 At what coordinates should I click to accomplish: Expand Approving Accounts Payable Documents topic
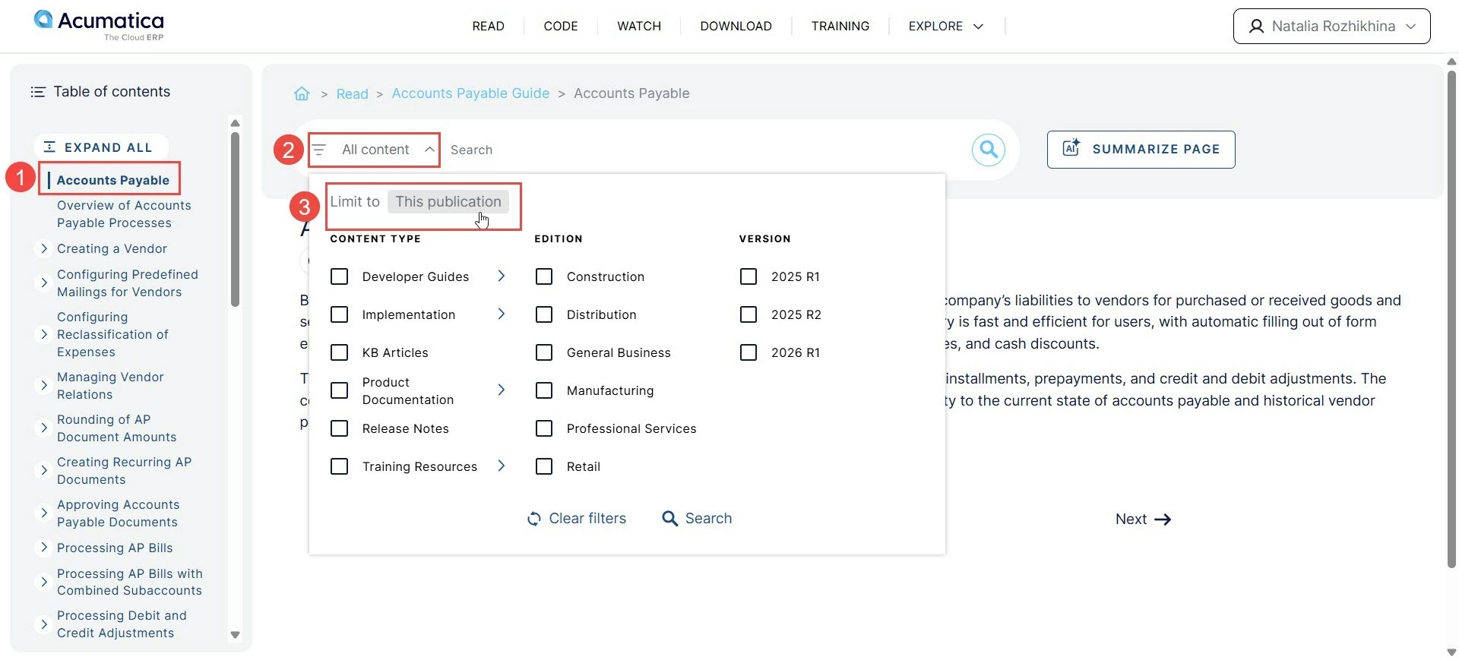[x=44, y=513]
